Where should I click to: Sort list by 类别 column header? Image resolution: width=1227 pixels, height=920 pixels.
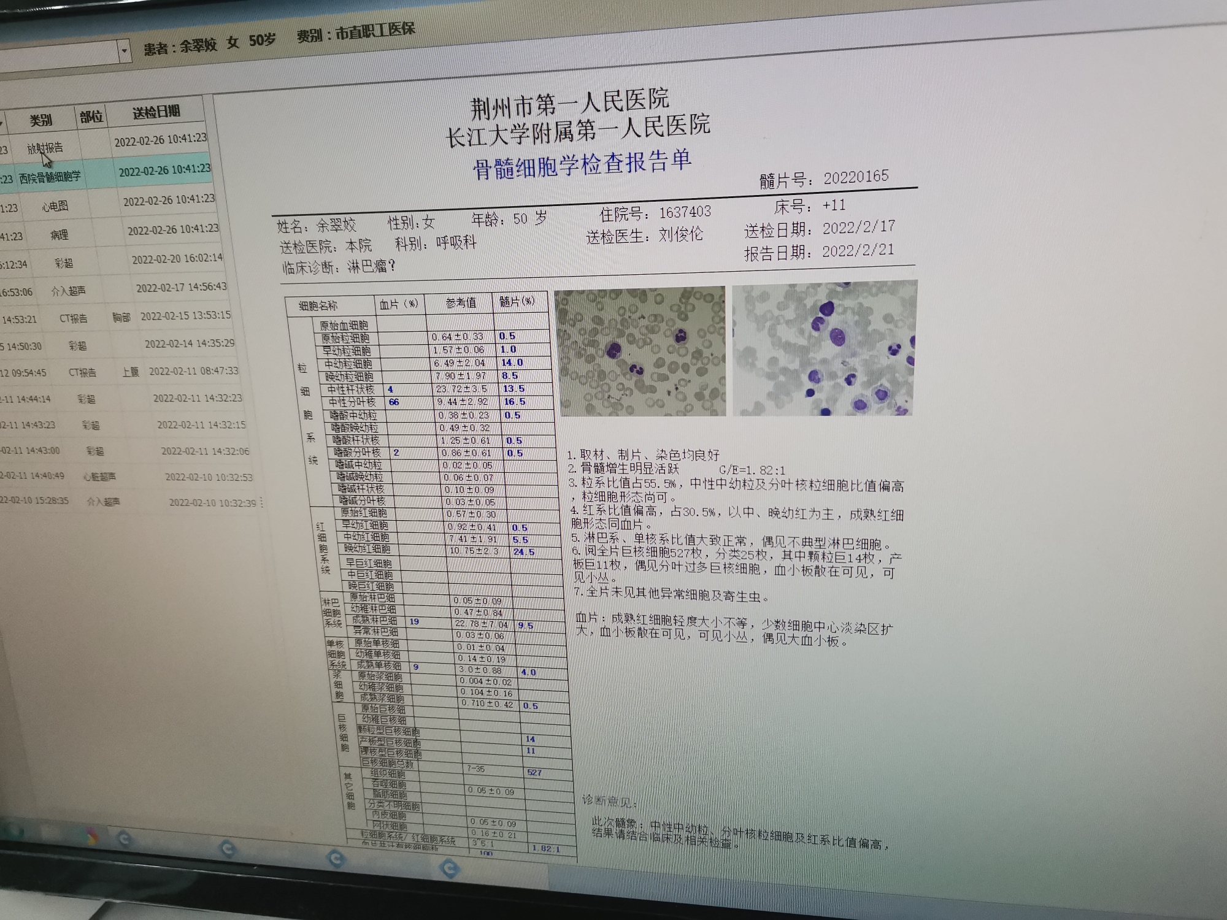(x=41, y=120)
